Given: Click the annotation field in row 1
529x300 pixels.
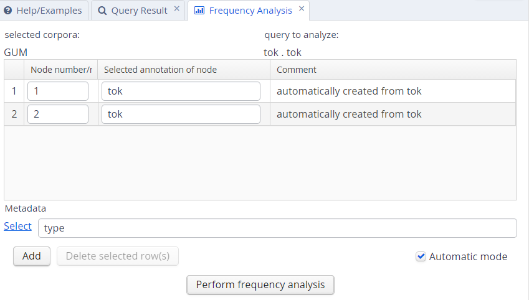Looking at the screenshot, I should [x=181, y=91].
